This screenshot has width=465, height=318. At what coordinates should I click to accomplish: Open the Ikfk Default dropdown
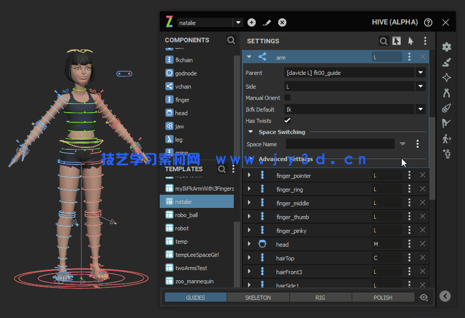[x=421, y=109]
